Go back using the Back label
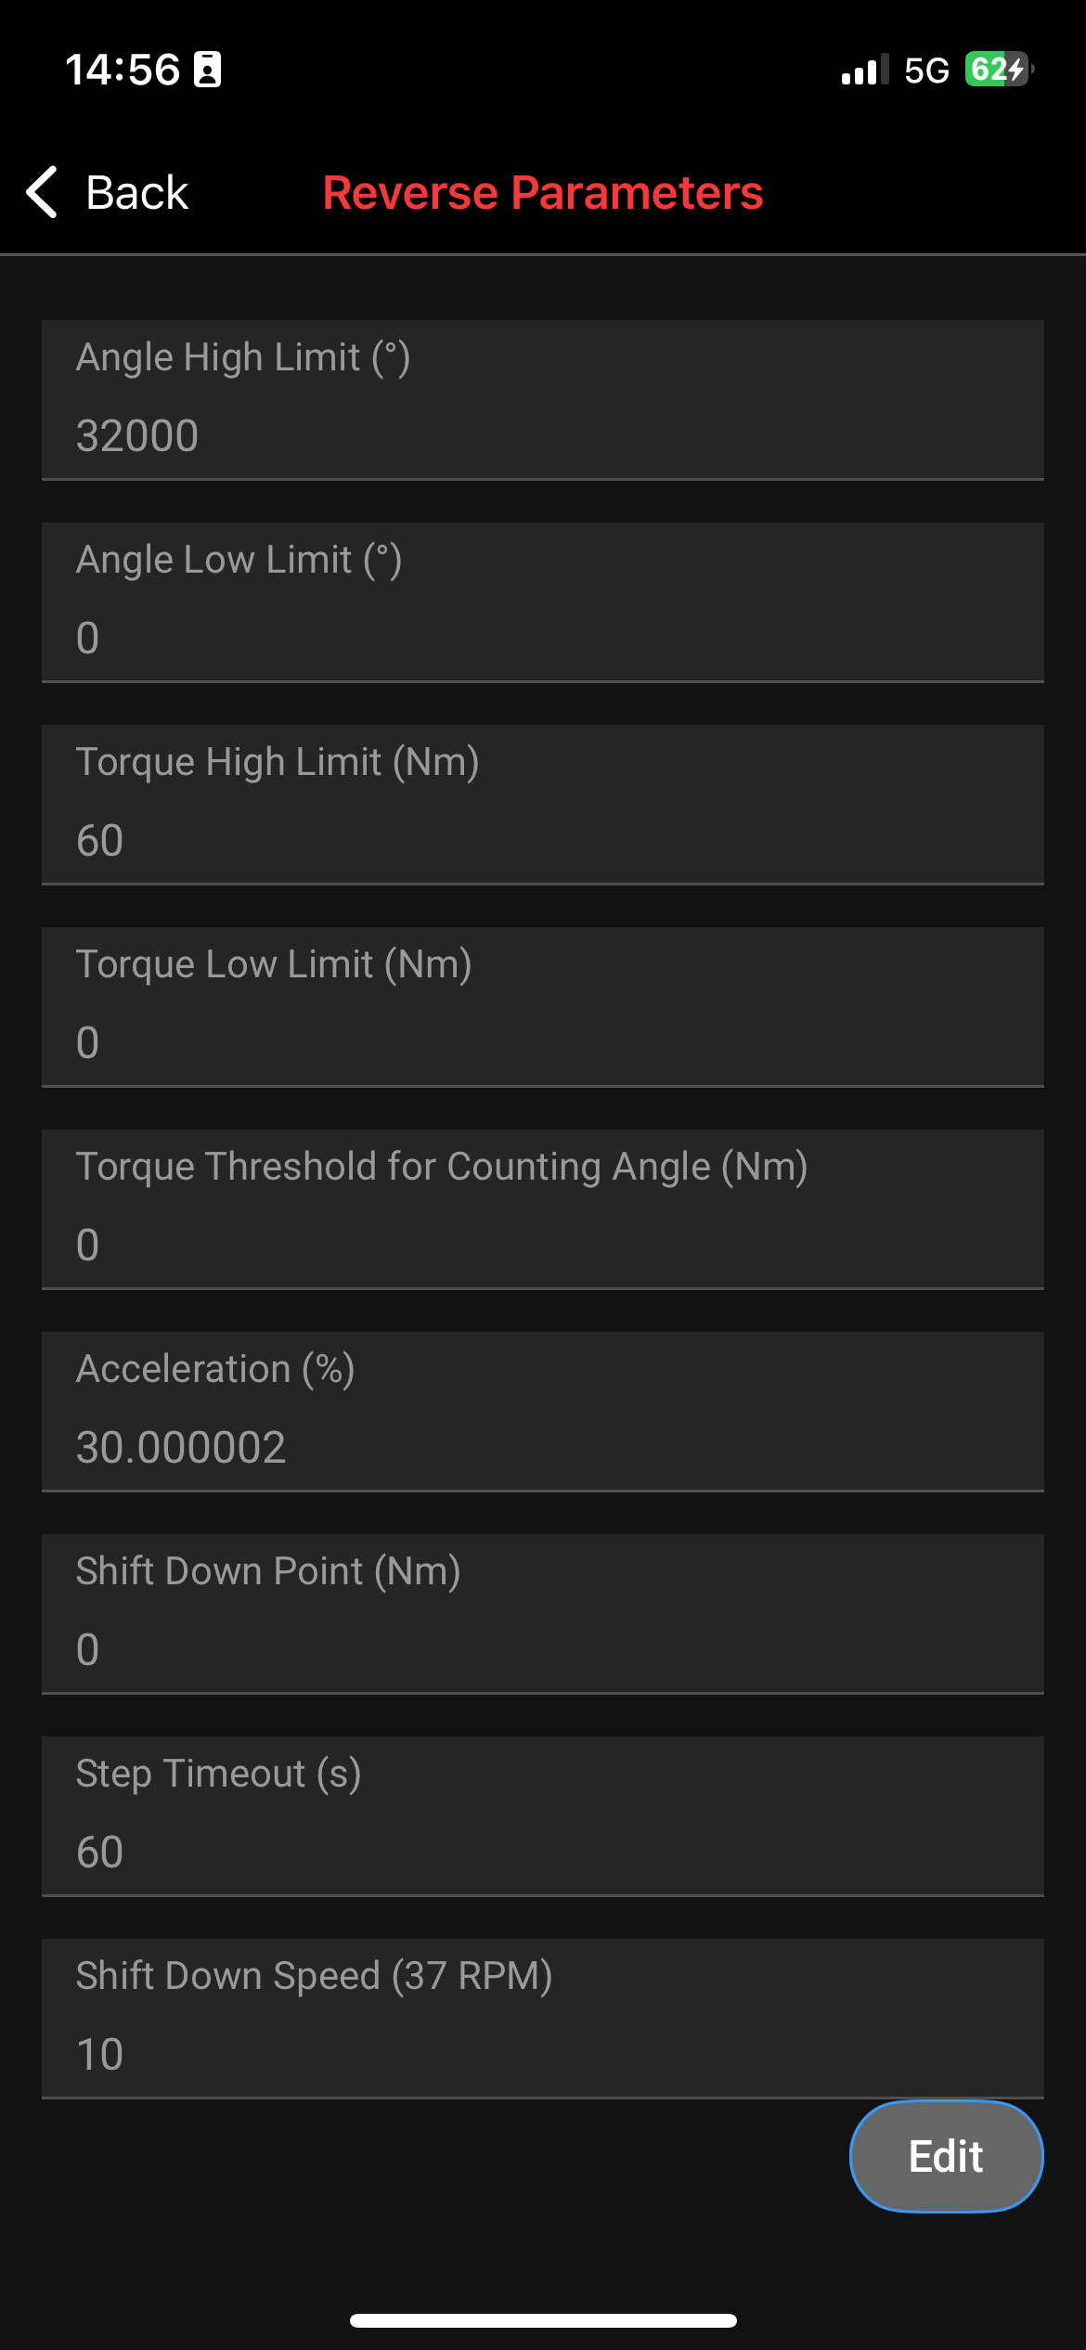This screenshot has width=1086, height=2350. (x=137, y=193)
